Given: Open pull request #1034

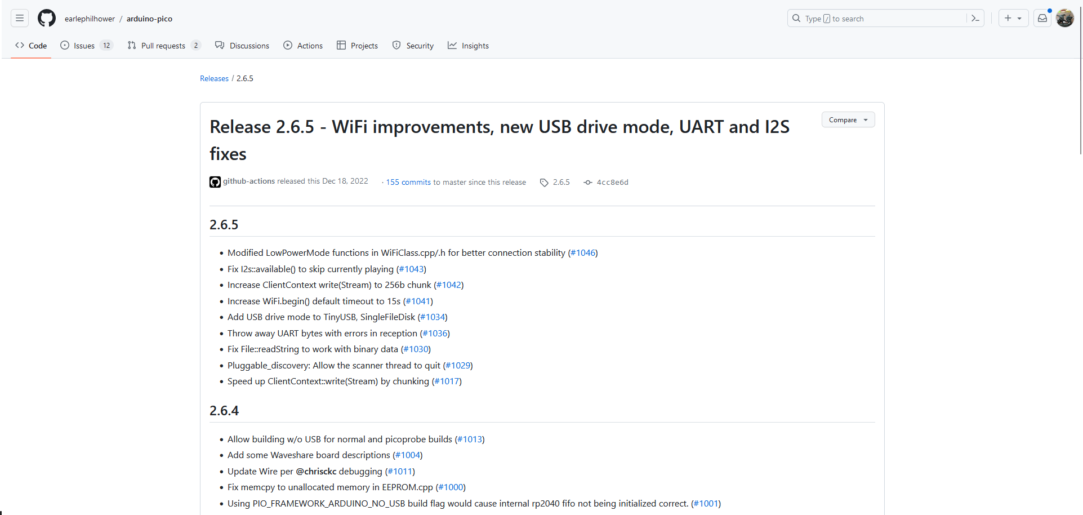Looking at the screenshot, I should pos(433,317).
